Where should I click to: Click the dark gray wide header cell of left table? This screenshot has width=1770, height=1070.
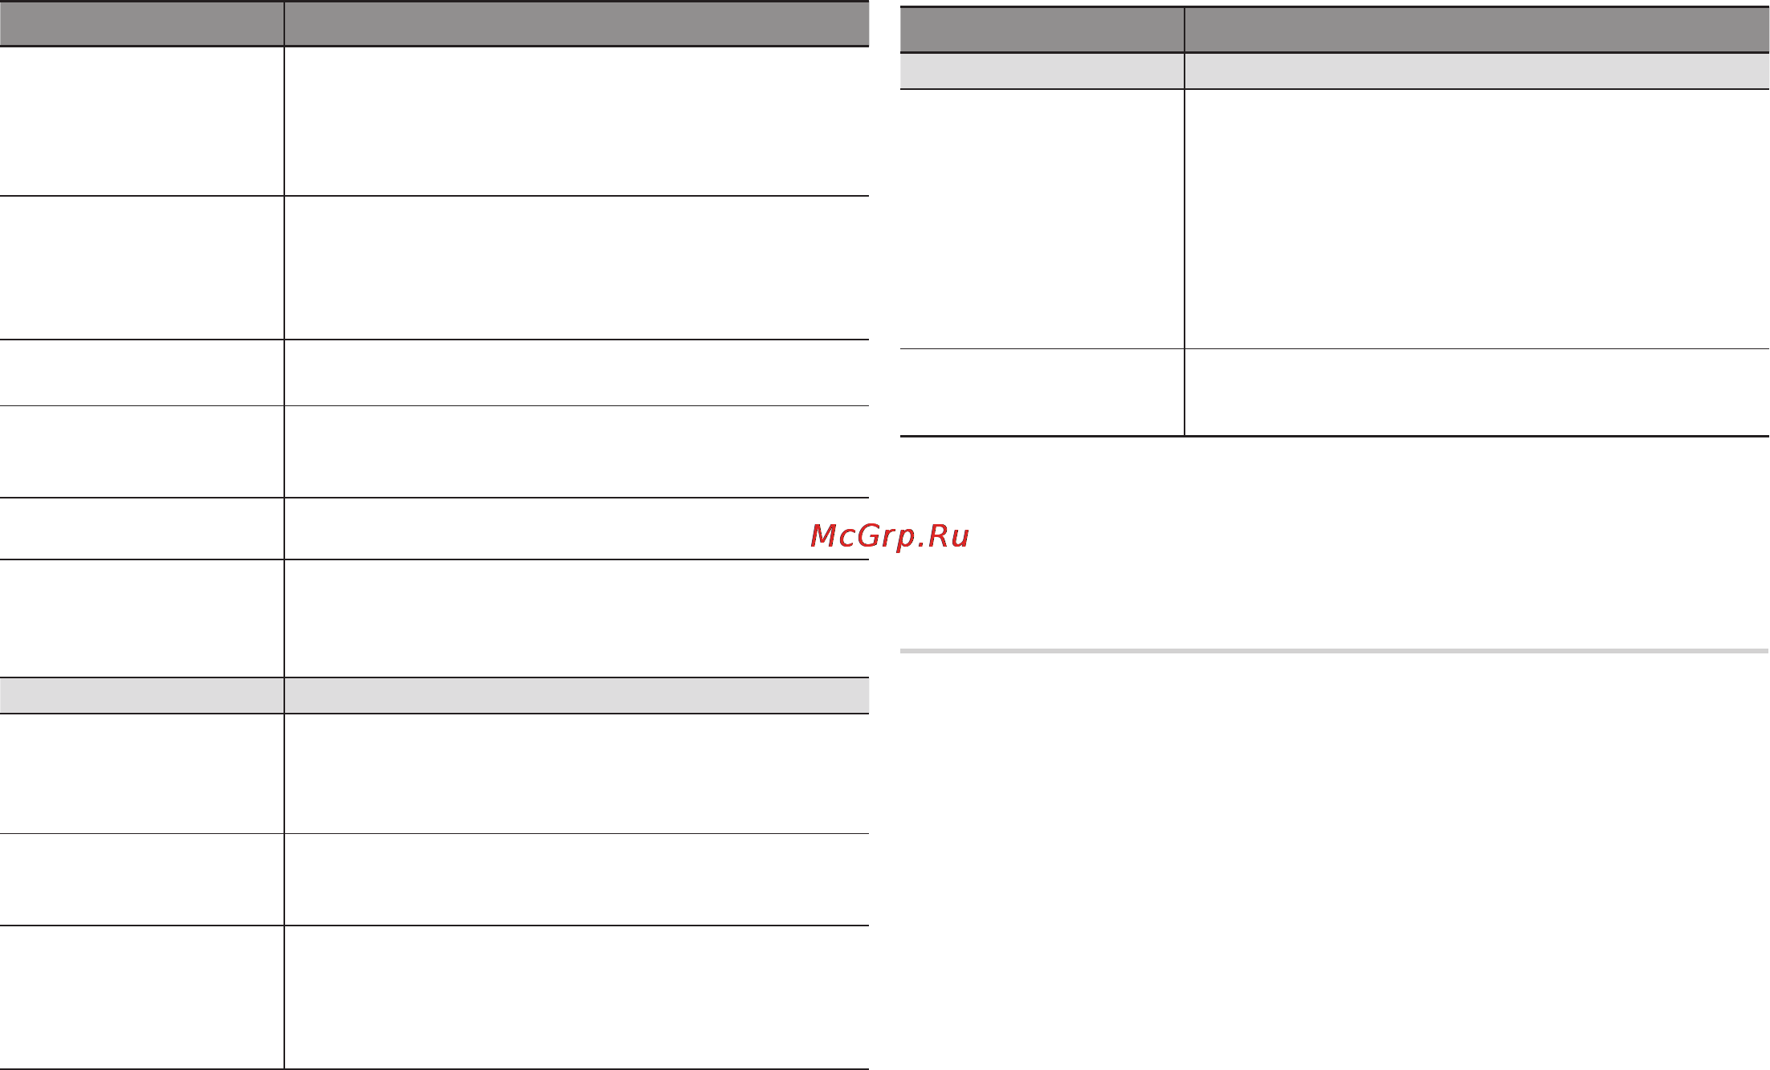pyautogui.click(x=577, y=24)
